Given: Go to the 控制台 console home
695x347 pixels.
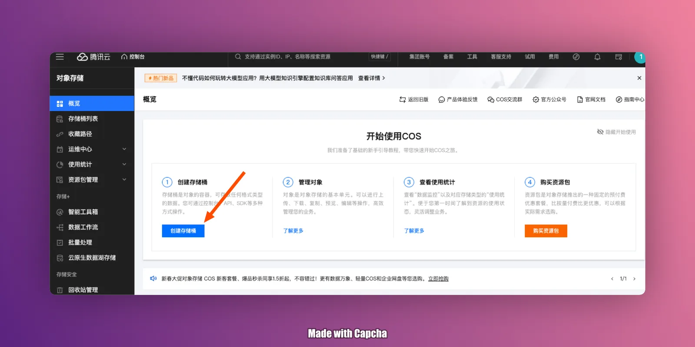Looking at the screenshot, I should [133, 57].
